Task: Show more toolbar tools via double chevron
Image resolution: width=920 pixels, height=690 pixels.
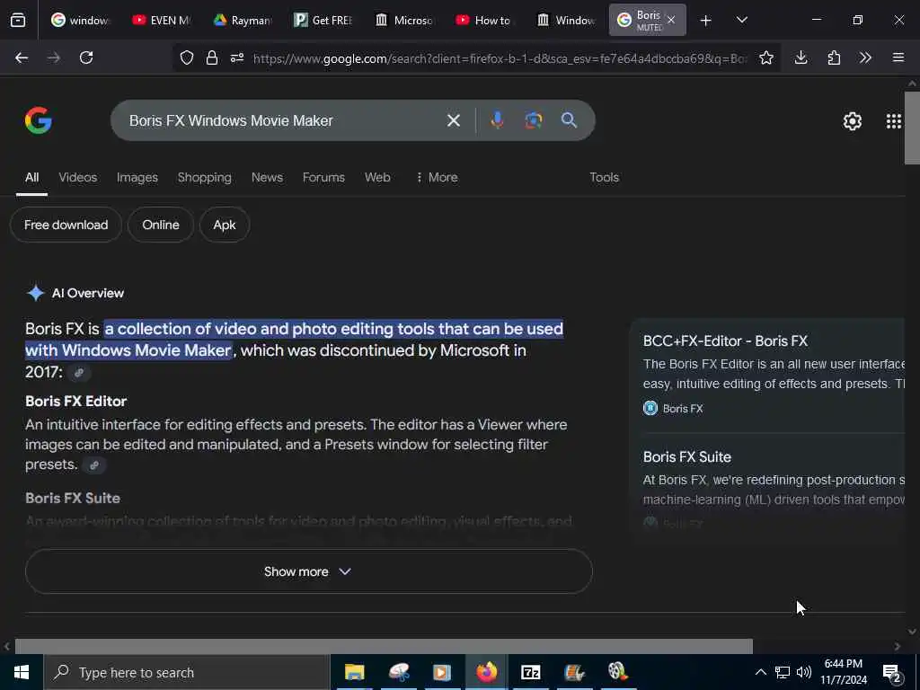Action: [865, 57]
